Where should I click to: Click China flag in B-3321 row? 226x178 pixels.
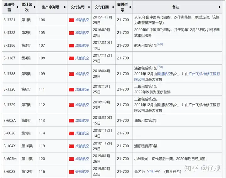[71, 20]
